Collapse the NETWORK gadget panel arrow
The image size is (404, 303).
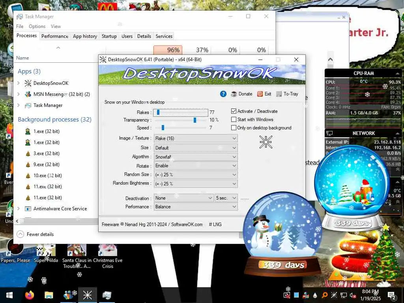point(397,133)
